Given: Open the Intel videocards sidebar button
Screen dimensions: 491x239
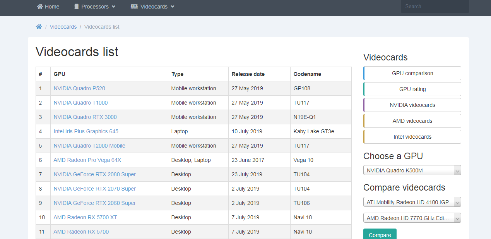Looking at the screenshot, I should 412,137.
